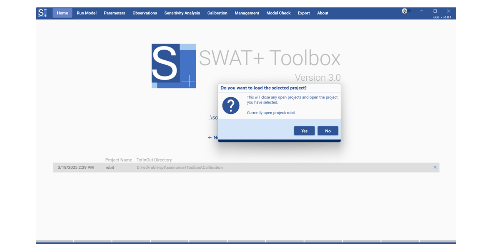Maximize the SWAT+ Toolbox window

[435, 11]
